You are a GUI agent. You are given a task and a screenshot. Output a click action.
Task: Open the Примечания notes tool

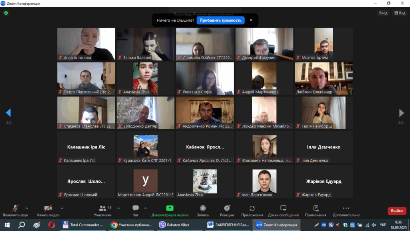pos(316,210)
